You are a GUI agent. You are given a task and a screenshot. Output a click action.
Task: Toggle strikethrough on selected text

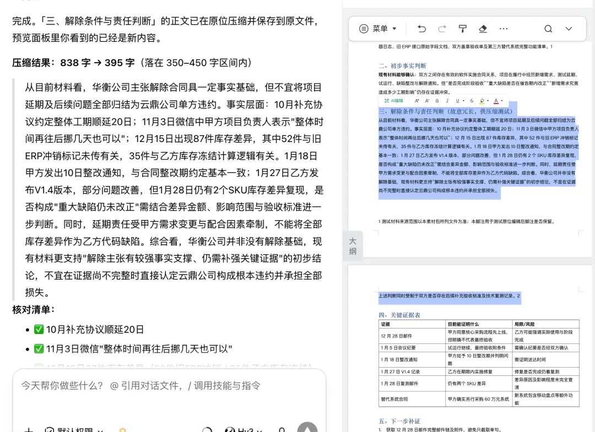pyautogui.click(x=472, y=101)
